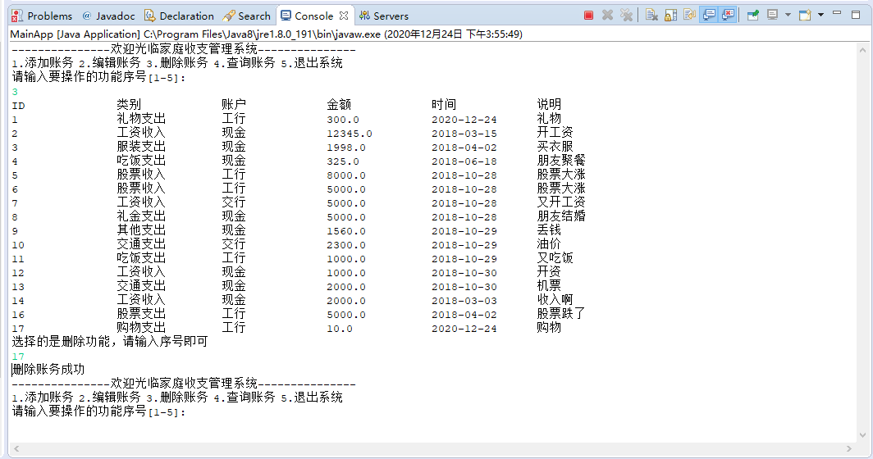This screenshot has height=459, width=873.
Task: Click the Remove Launch gray X icon
Action: click(607, 16)
